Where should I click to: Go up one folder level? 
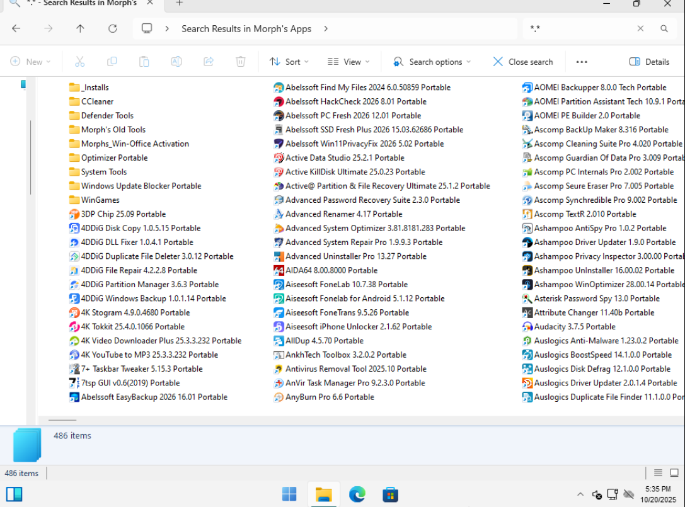80,28
